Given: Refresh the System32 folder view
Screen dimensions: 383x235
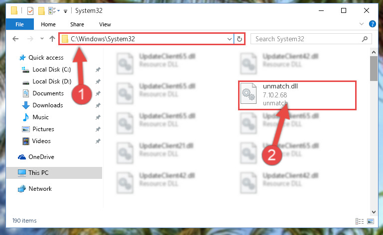Looking at the screenshot, I should point(240,39).
